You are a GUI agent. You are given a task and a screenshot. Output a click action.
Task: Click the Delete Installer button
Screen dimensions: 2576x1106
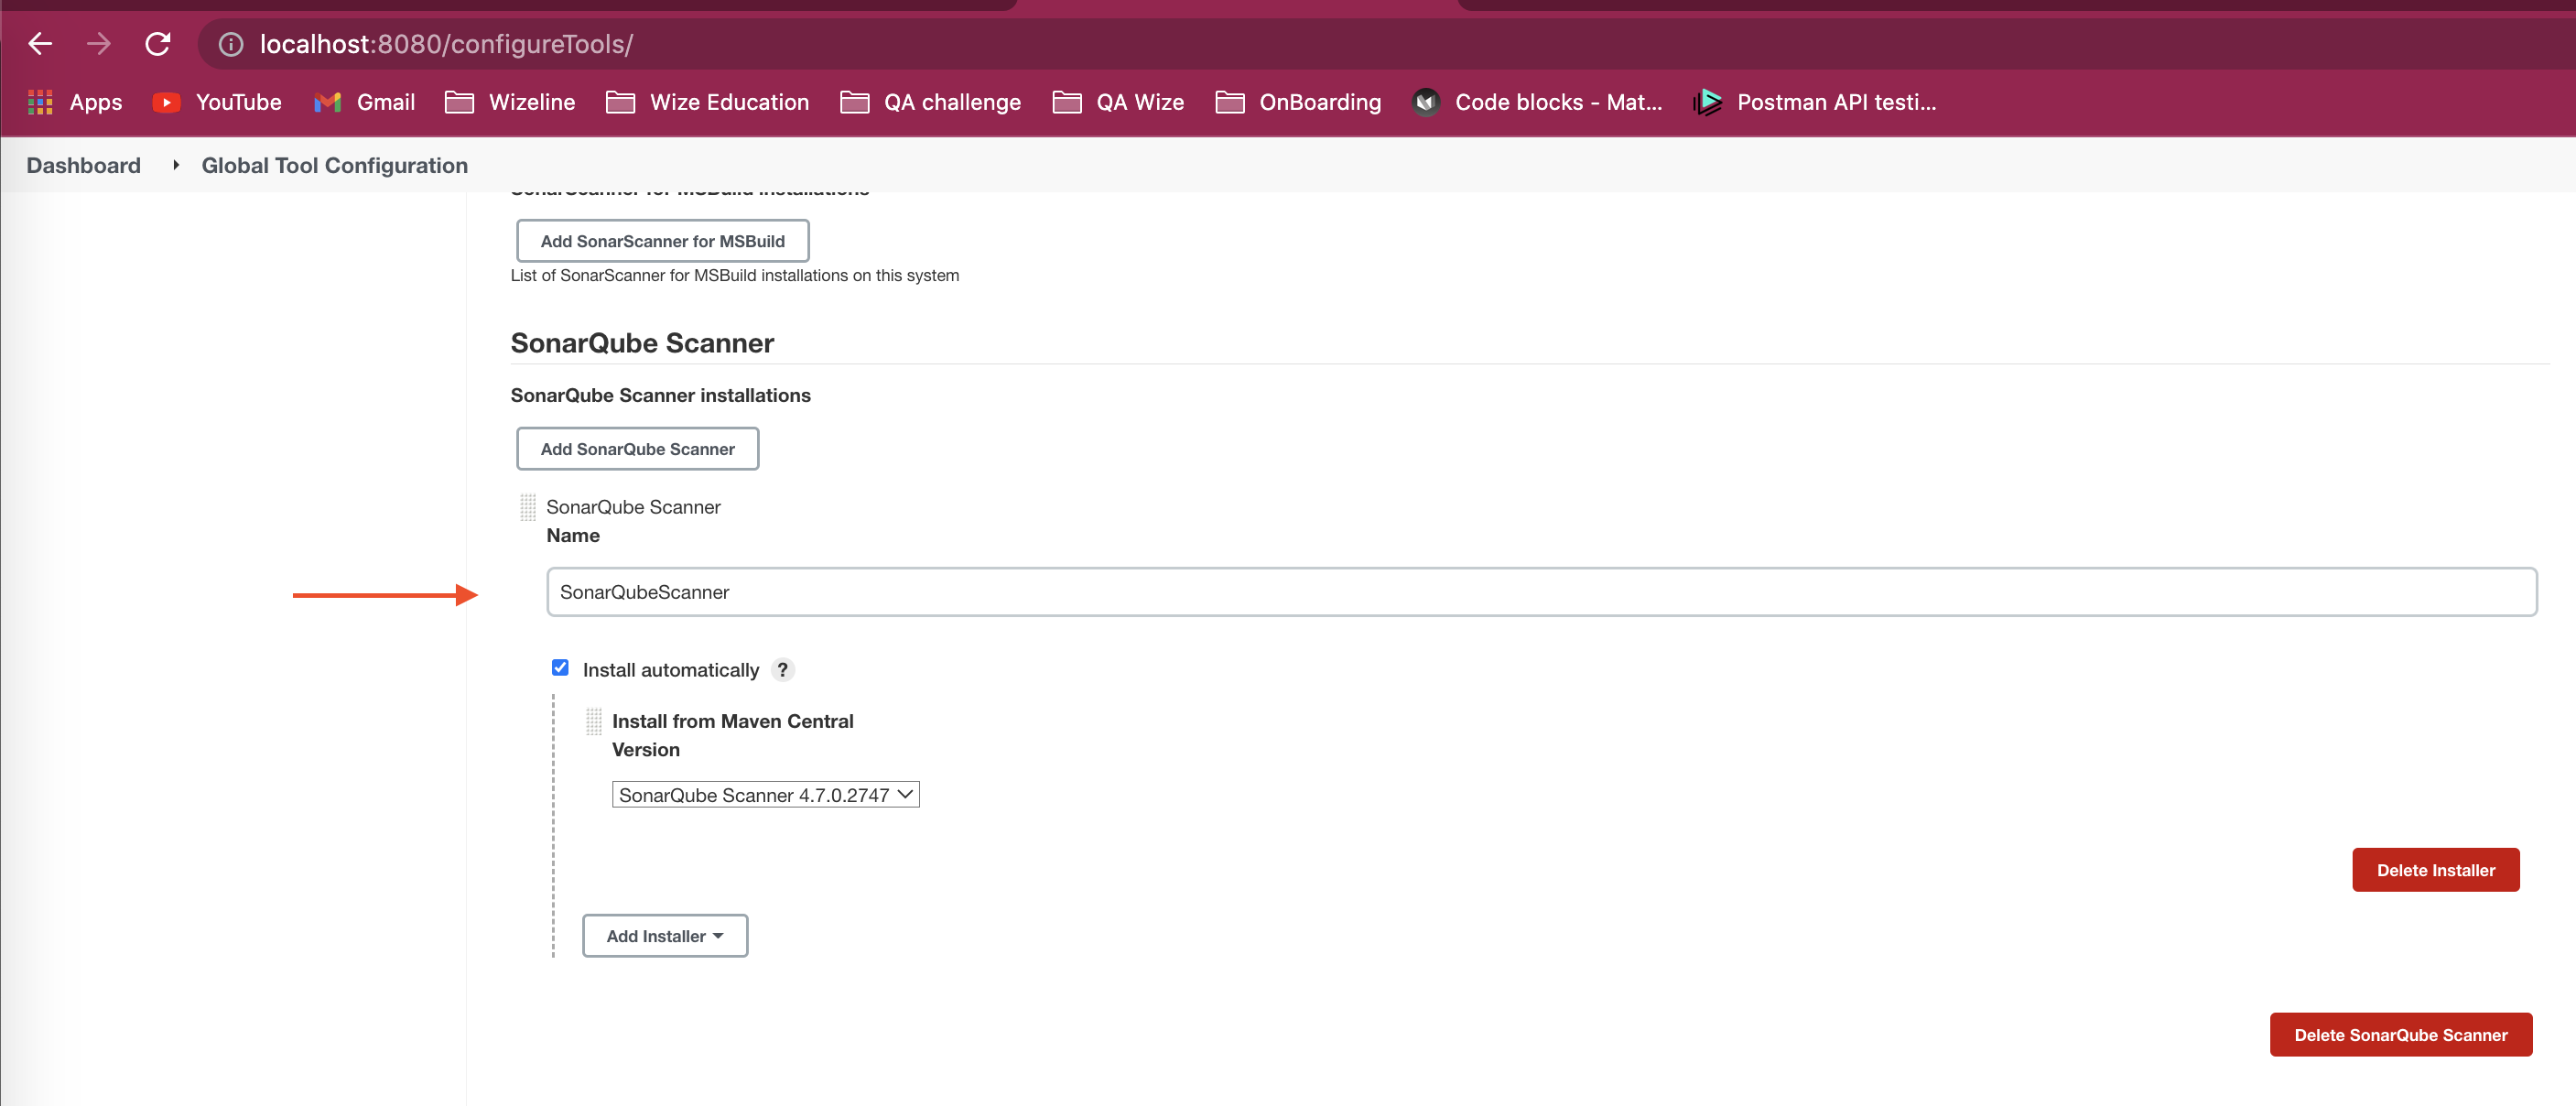coord(2436,870)
